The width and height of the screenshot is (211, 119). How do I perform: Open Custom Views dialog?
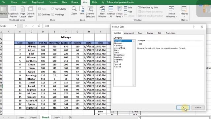tap(31, 12)
